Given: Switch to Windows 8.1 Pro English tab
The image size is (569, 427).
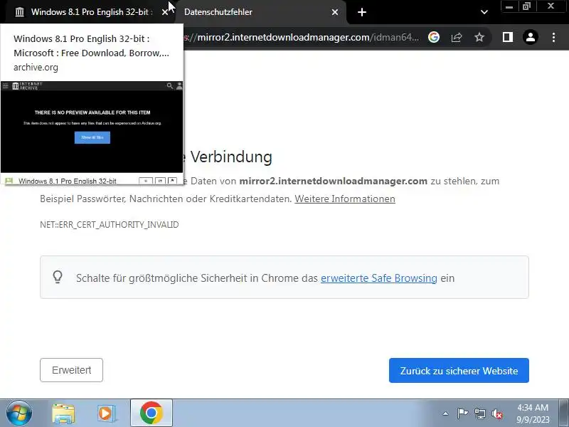Looking at the screenshot, I should click(x=91, y=12).
